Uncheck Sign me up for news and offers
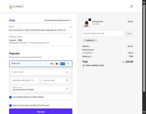The height and width of the screenshot is (114, 146). [x=10, y=105]
